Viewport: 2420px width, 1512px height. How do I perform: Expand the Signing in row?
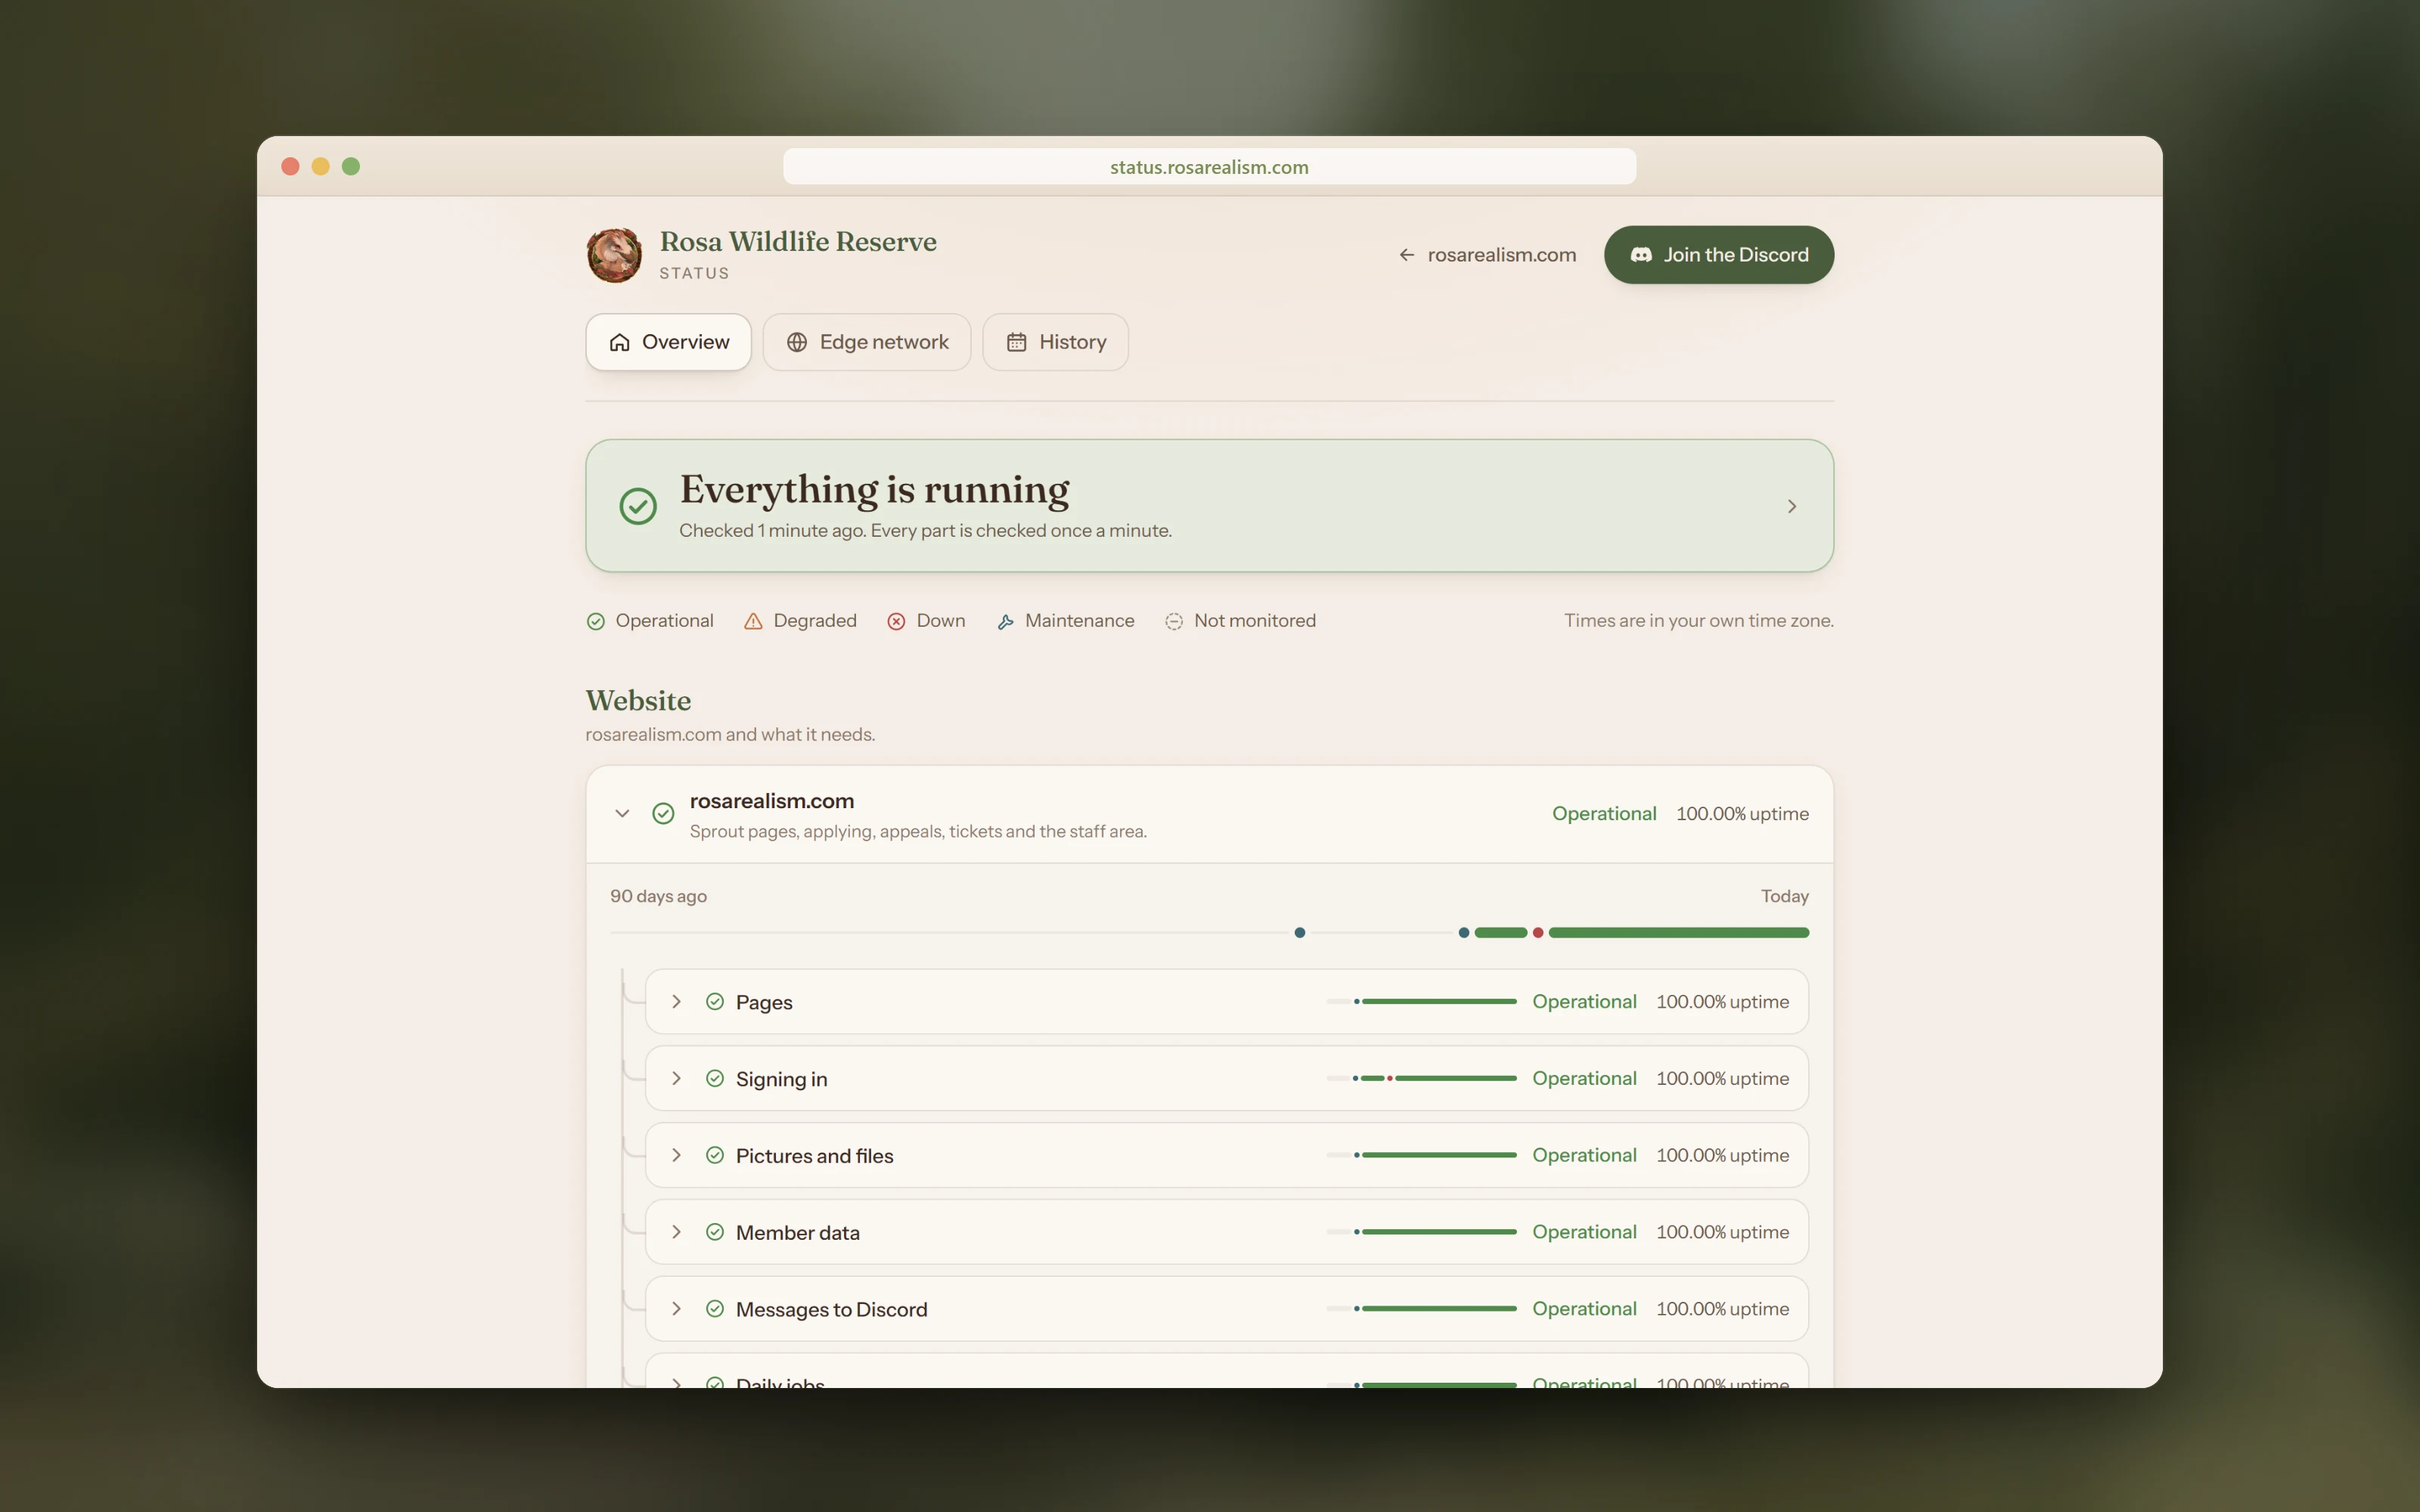click(676, 1078)
